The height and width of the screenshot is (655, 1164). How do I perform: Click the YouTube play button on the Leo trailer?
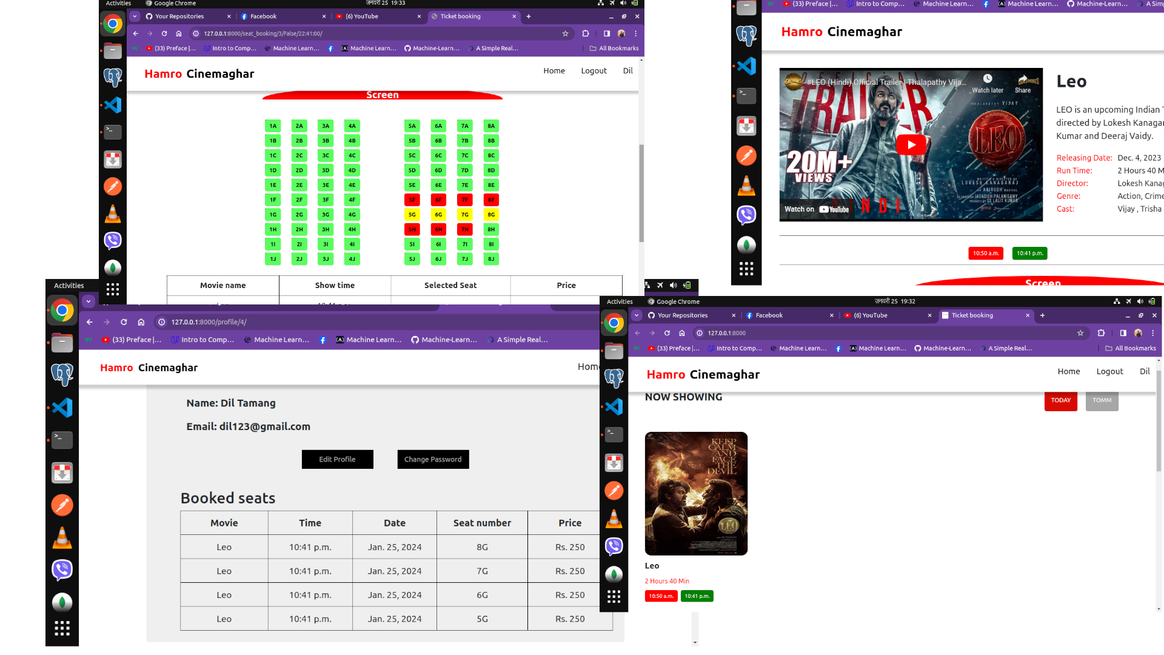point(911,144)
